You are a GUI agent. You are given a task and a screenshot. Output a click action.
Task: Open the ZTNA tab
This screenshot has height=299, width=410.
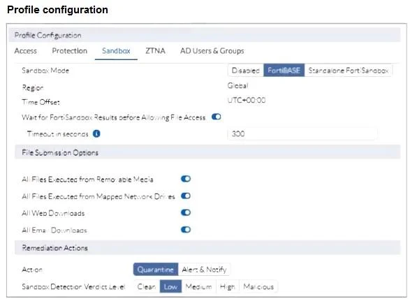pyautogui.click(x=155, y=51)
